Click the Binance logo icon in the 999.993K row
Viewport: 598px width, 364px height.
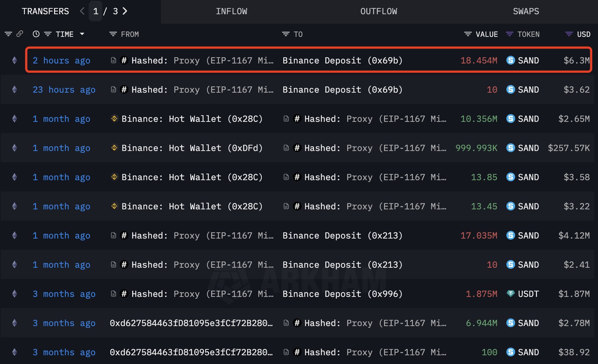[x=114, y=148]
